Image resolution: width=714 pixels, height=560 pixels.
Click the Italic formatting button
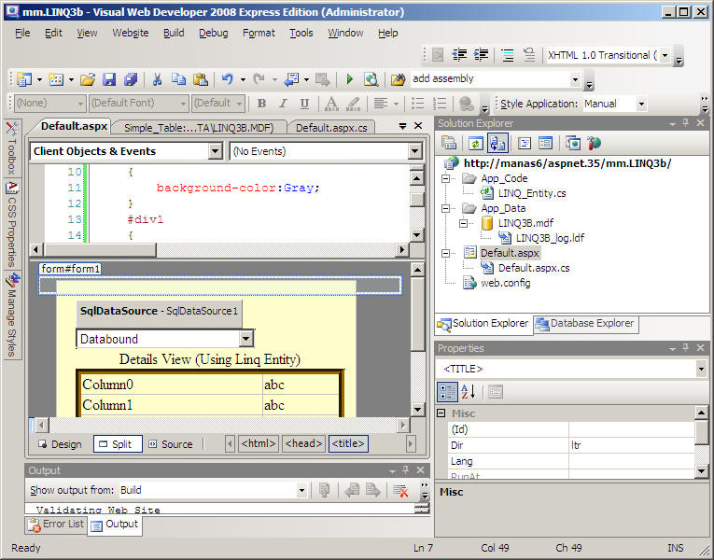283,104
